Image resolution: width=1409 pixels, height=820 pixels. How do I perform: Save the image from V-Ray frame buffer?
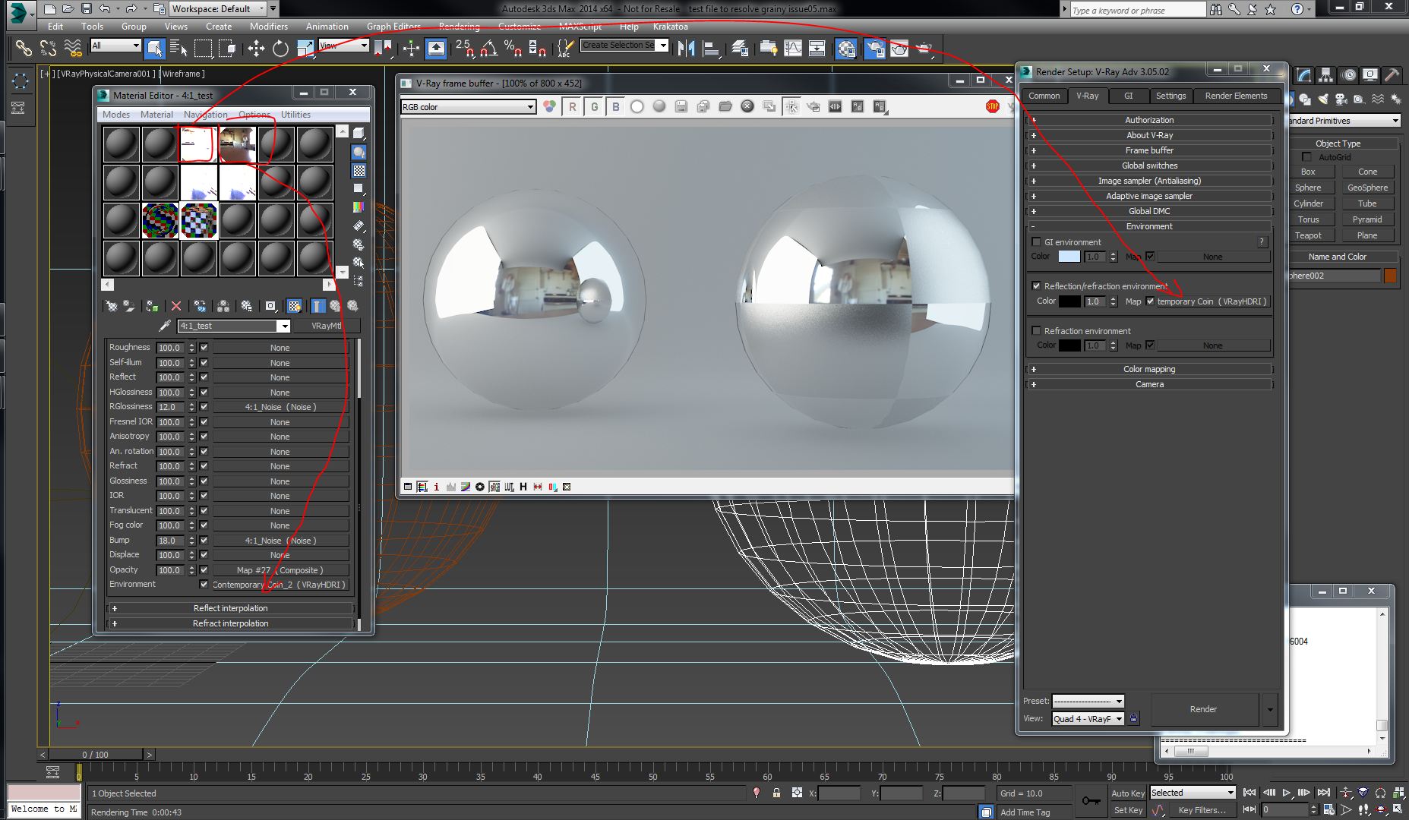pyautogui.click(x=681, y=106)
